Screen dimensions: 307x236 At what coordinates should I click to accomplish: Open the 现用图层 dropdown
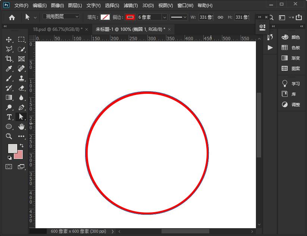pos(61,16)
